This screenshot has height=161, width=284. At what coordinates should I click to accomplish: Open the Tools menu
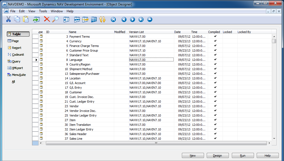tap(43, 11)
